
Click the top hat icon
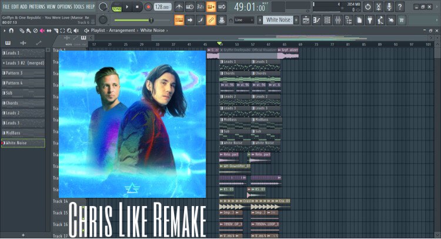222,20
